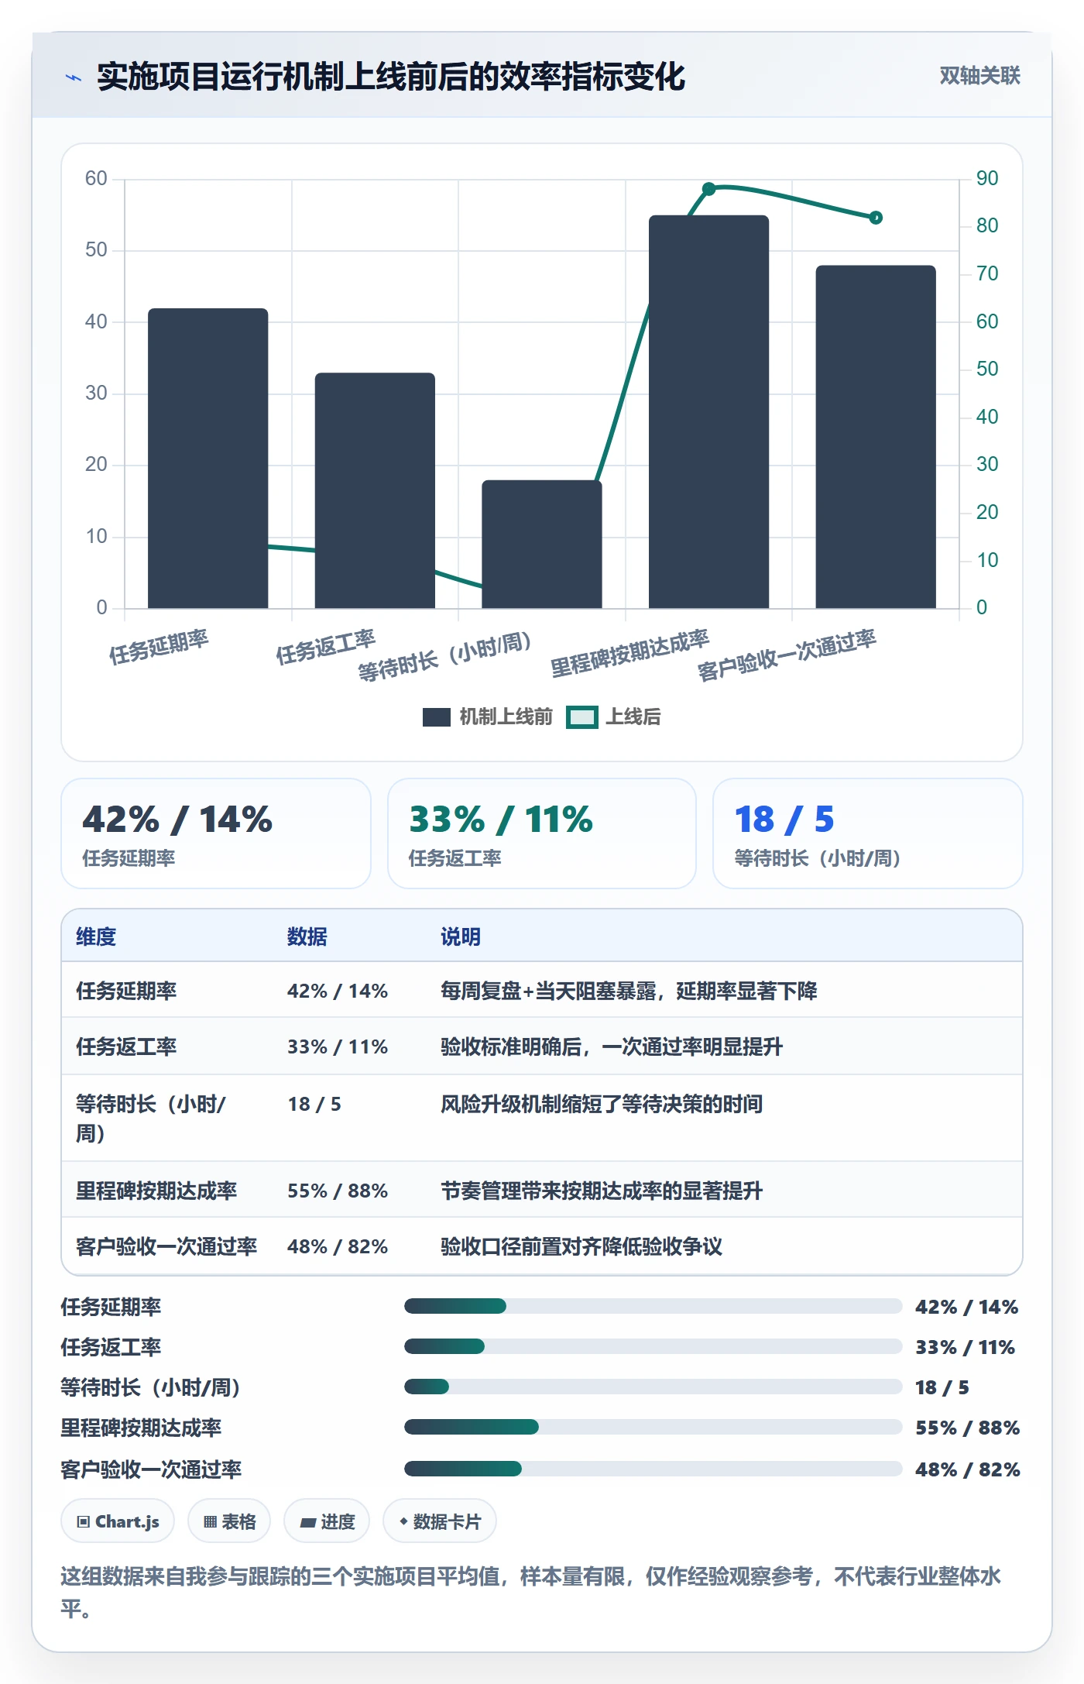Click the 任务返工率 bar in the chart
The height and width of the screenshot is (1684, 1084).
(375, 490)
